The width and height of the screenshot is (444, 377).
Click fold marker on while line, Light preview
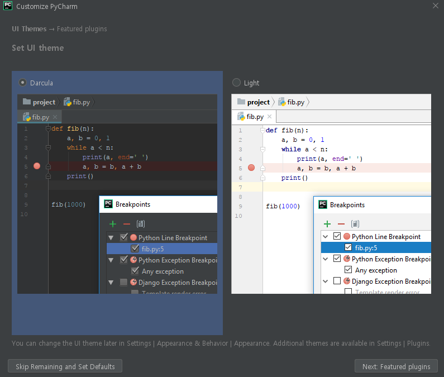coord(262,149)
